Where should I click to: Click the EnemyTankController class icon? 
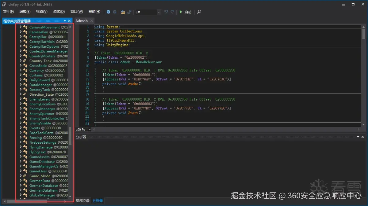tap(25, 118)
